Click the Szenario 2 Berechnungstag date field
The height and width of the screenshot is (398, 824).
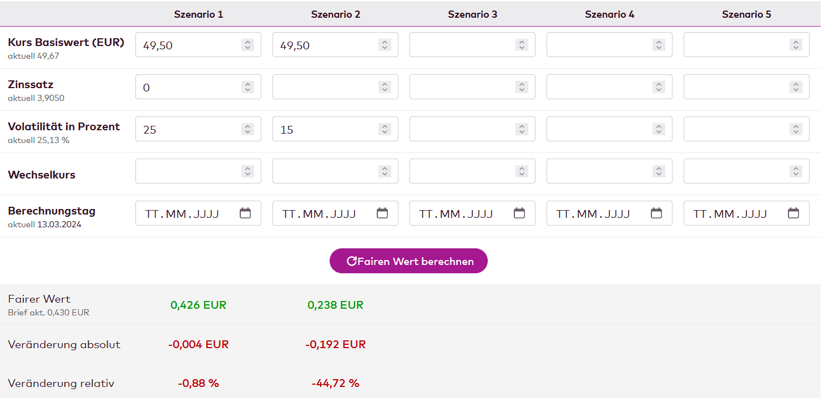[x=319, y=213]
